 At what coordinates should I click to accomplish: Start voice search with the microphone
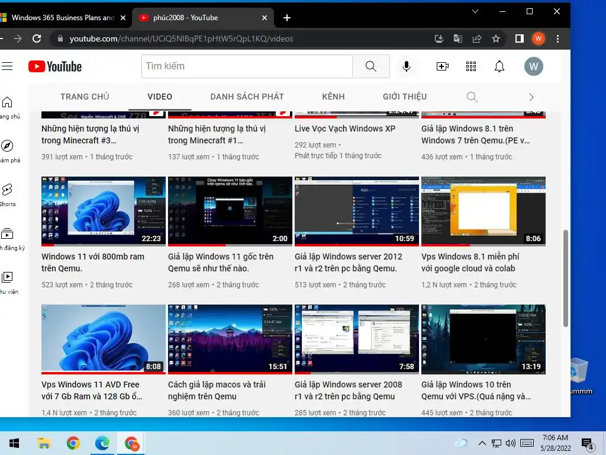point(406,66)
